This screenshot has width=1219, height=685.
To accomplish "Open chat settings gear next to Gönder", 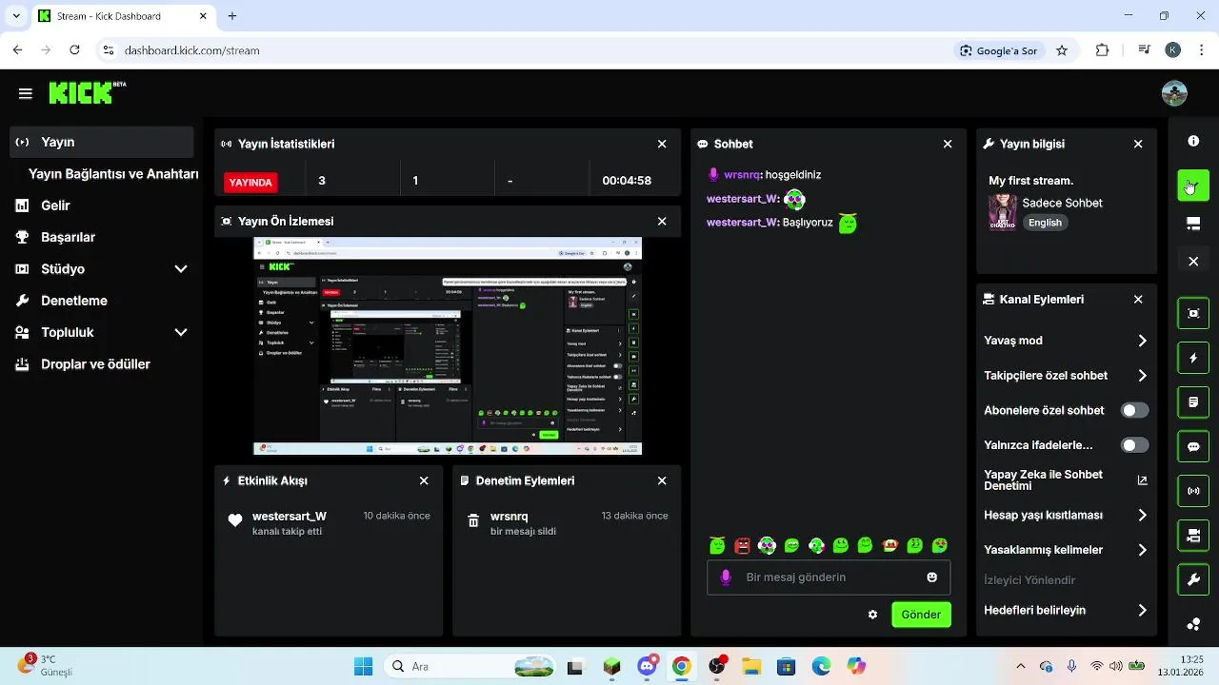I will pos(872,615).
